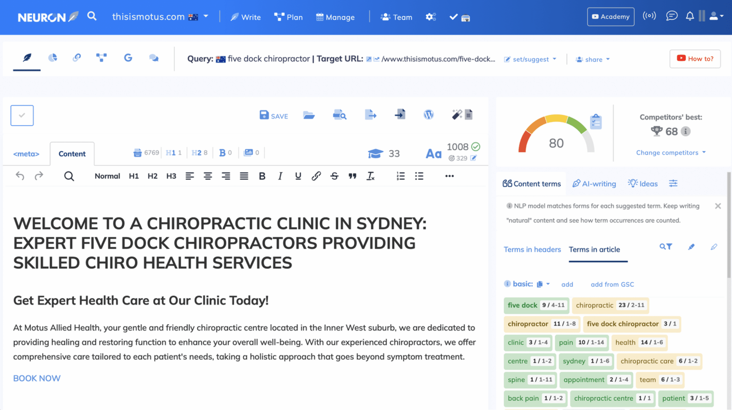
Task: Click the open folder icon
Action: pyautogui.click(x=309, y=115)
